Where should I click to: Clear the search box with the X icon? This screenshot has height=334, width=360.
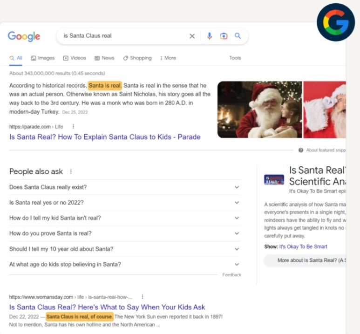[x=192, y=36]
